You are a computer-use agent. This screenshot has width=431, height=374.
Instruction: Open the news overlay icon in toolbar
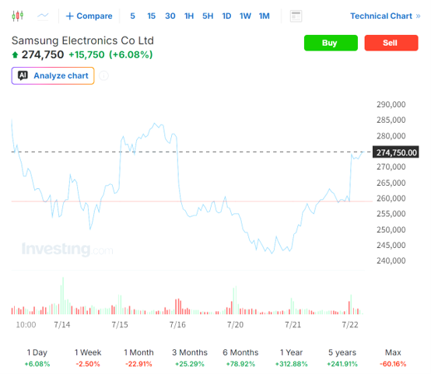296,16
